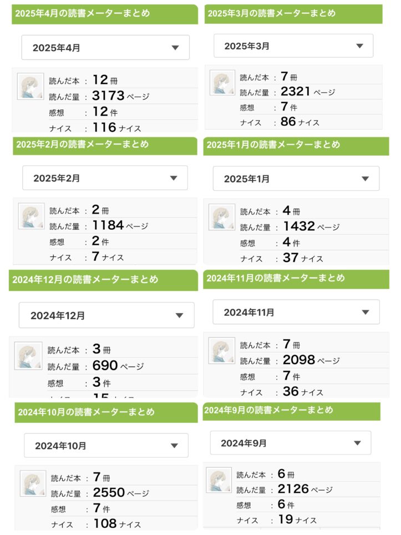Open the 2024年11月 month dropdown
Viewport: 401px width, 535px height.
[296, 312]
